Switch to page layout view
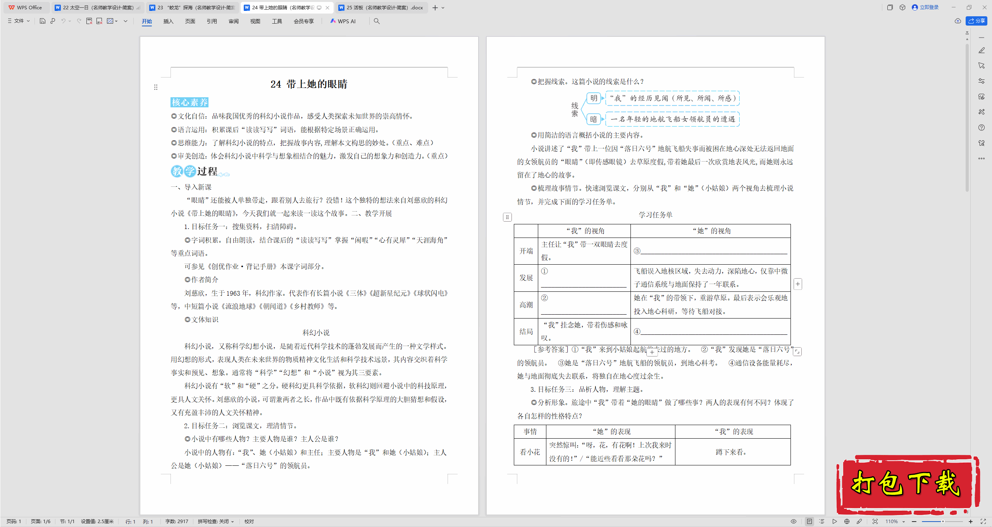The width and height of the screenshot is (992, 527). tap(809, 522)
